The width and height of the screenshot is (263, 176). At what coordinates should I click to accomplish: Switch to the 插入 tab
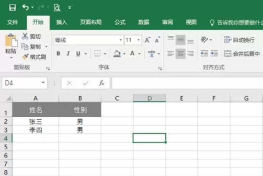(x=62, y=22)
